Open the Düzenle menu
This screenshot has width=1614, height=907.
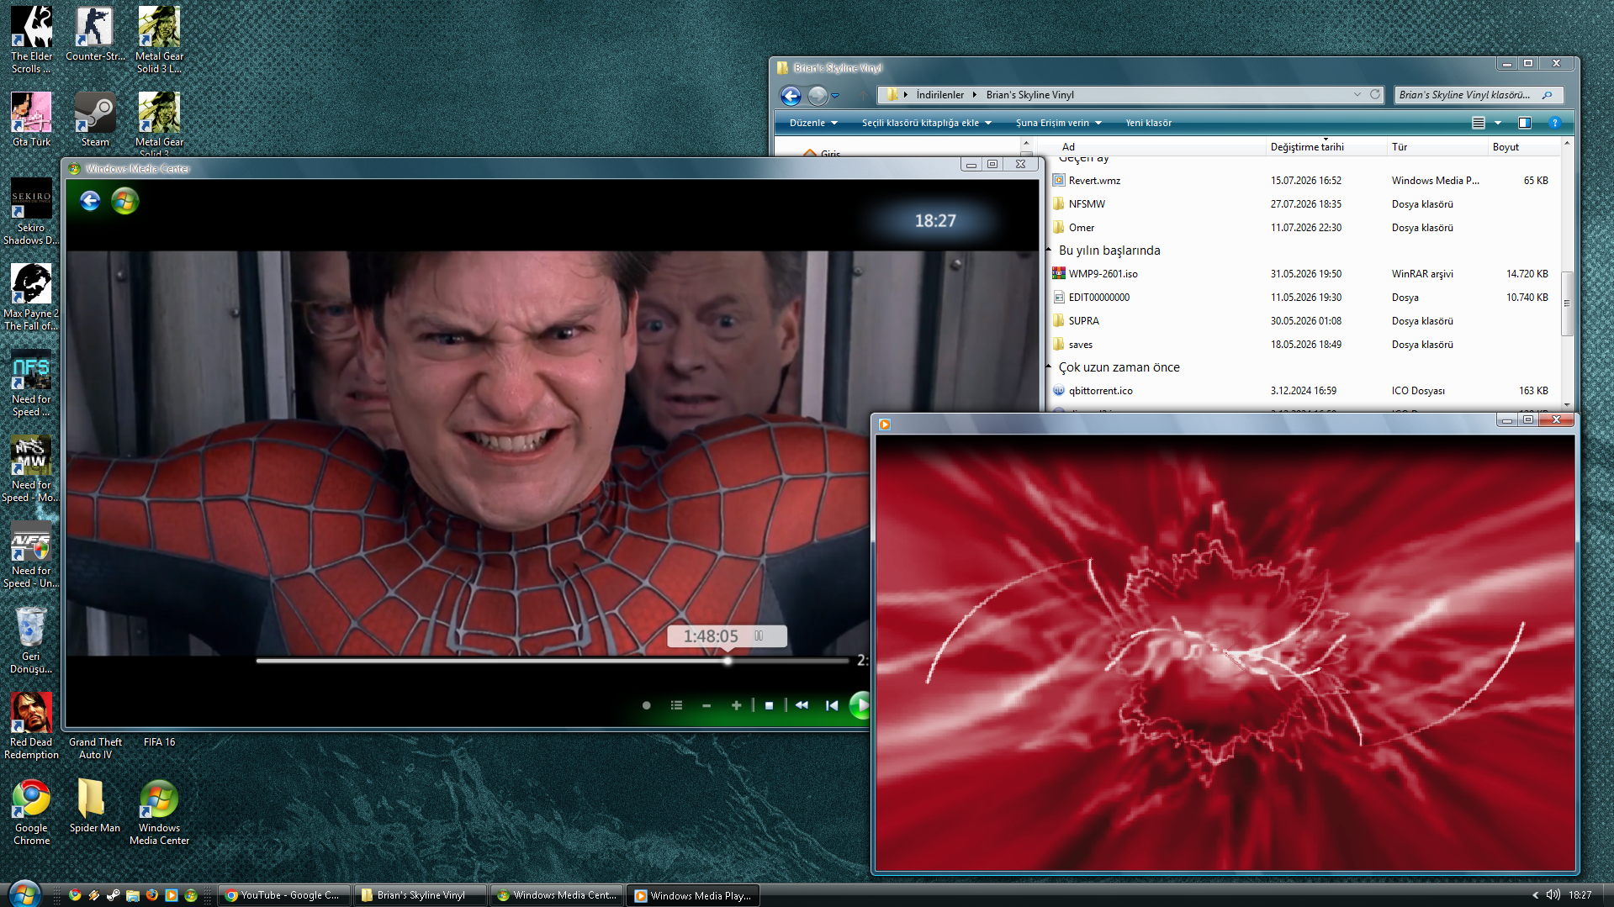click(813, 123)
